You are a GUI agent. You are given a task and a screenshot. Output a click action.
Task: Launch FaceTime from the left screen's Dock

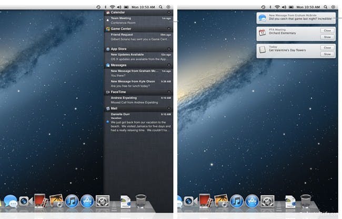click(26, 201)
